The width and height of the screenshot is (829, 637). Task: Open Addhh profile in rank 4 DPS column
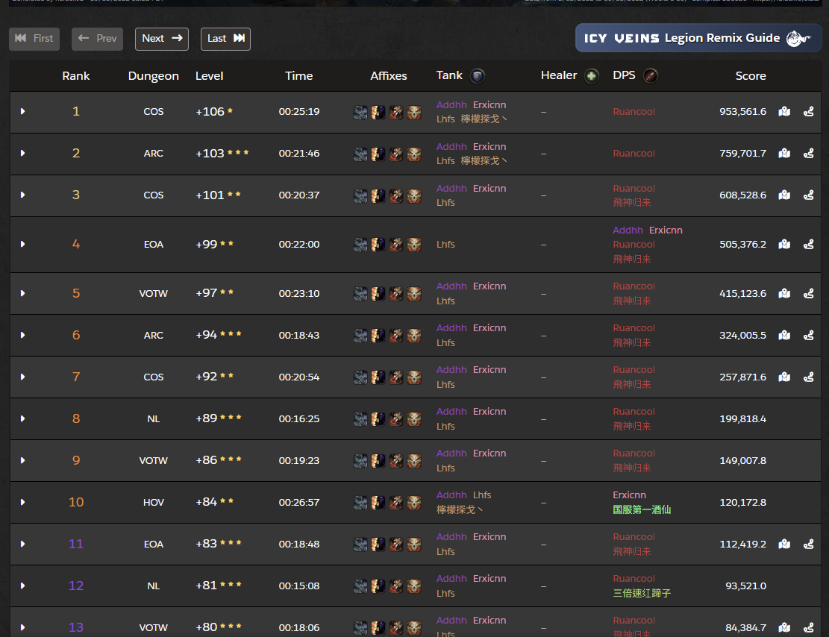click(x=628, y=230)
